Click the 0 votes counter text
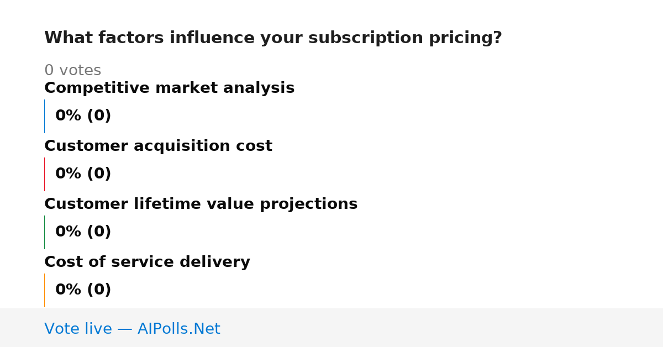The width and height of the screenshot is (663, 347). (72, 71)
